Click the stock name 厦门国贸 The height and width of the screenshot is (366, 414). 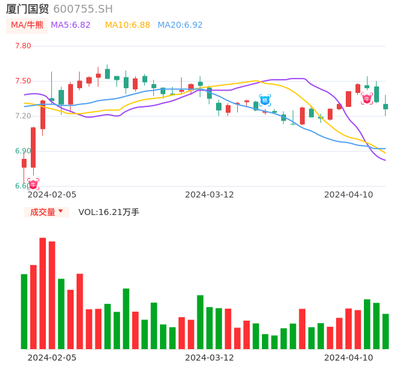(x=27, y=9)
